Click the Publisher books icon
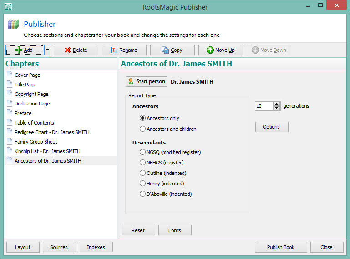The height and width of the screenshot is (259, 350). pos(13,24)
